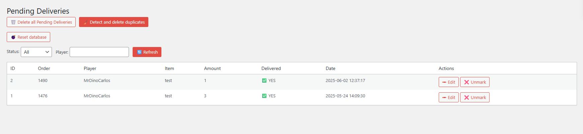Unmark delivery ID 2 as delivered

(x=475, y=82)
